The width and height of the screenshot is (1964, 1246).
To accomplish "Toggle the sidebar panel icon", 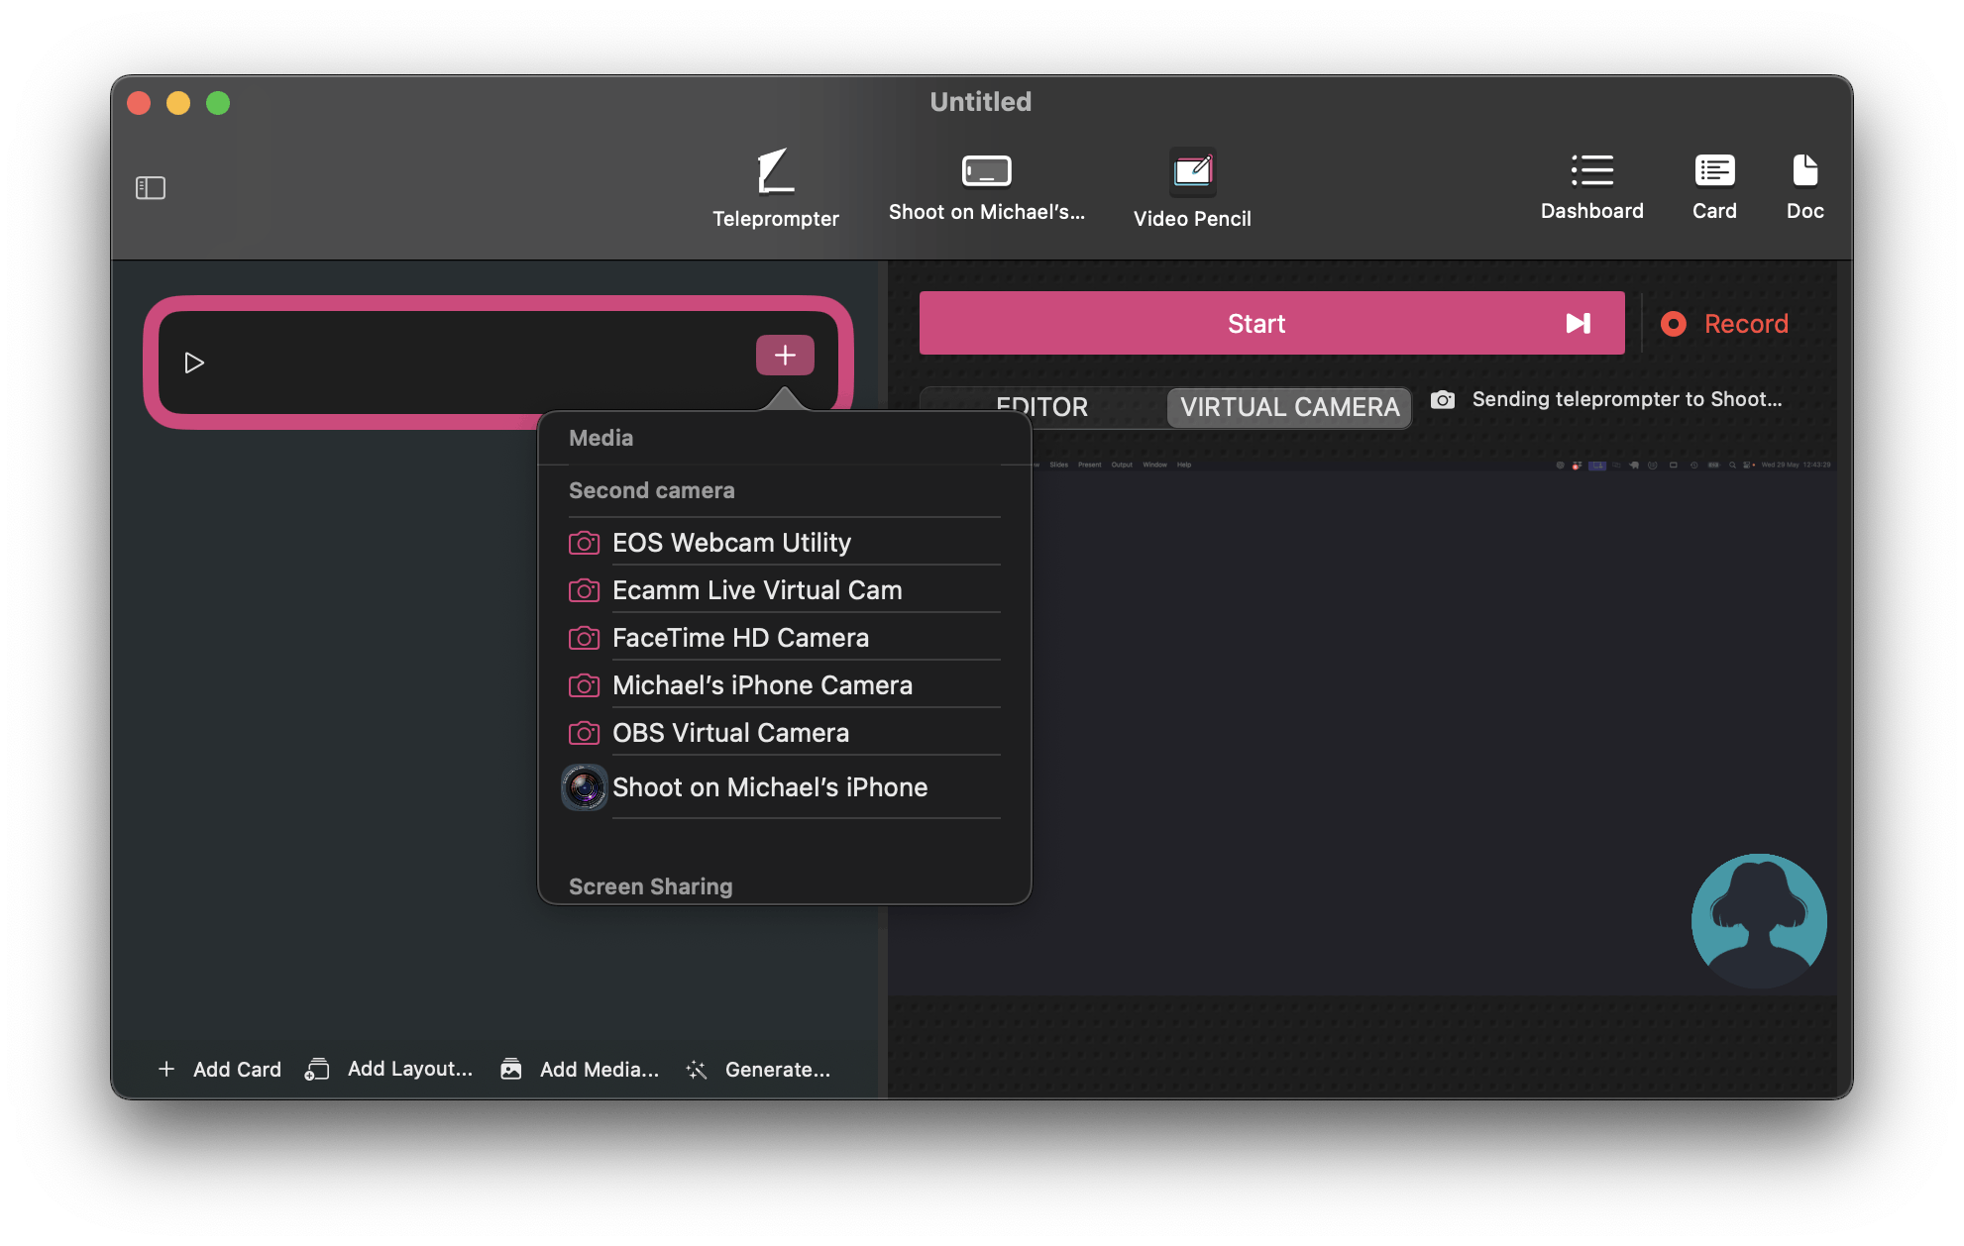I will pos(151,187).
